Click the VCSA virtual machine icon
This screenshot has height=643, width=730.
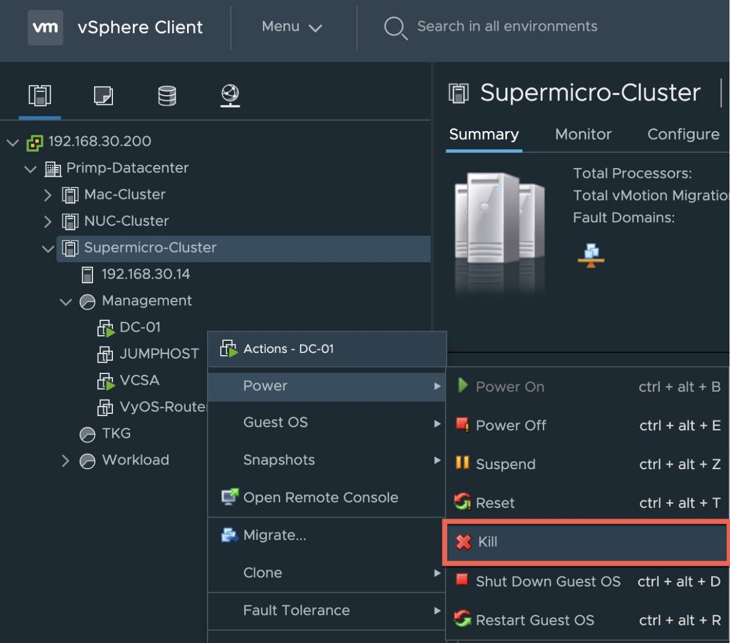pos(106,381)
